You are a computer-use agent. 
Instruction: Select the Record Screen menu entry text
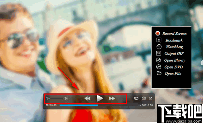coord(174,34)
